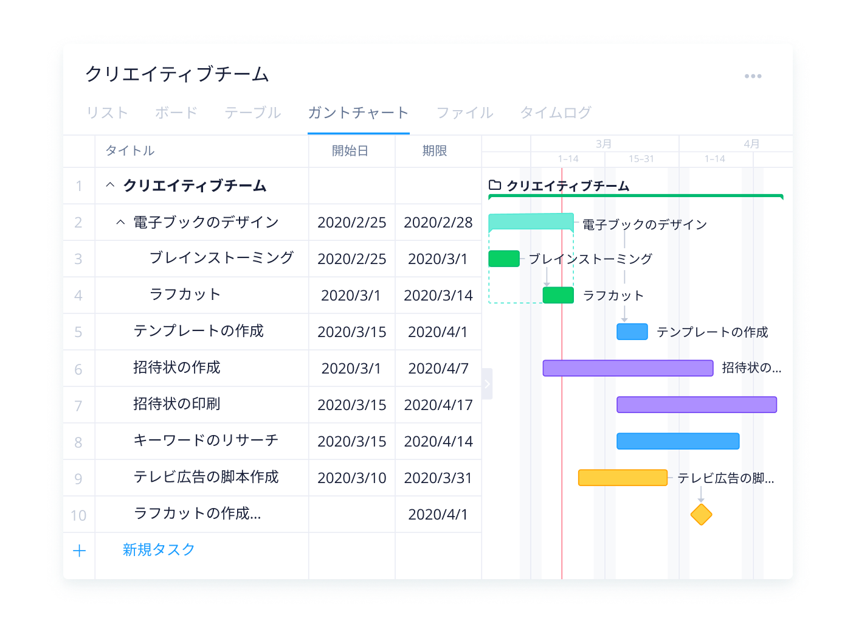Click the panel collapse arrow beside the table
The height and width of the screenshot is (623, 856).
pyautogui.click(x=487, y=384)
